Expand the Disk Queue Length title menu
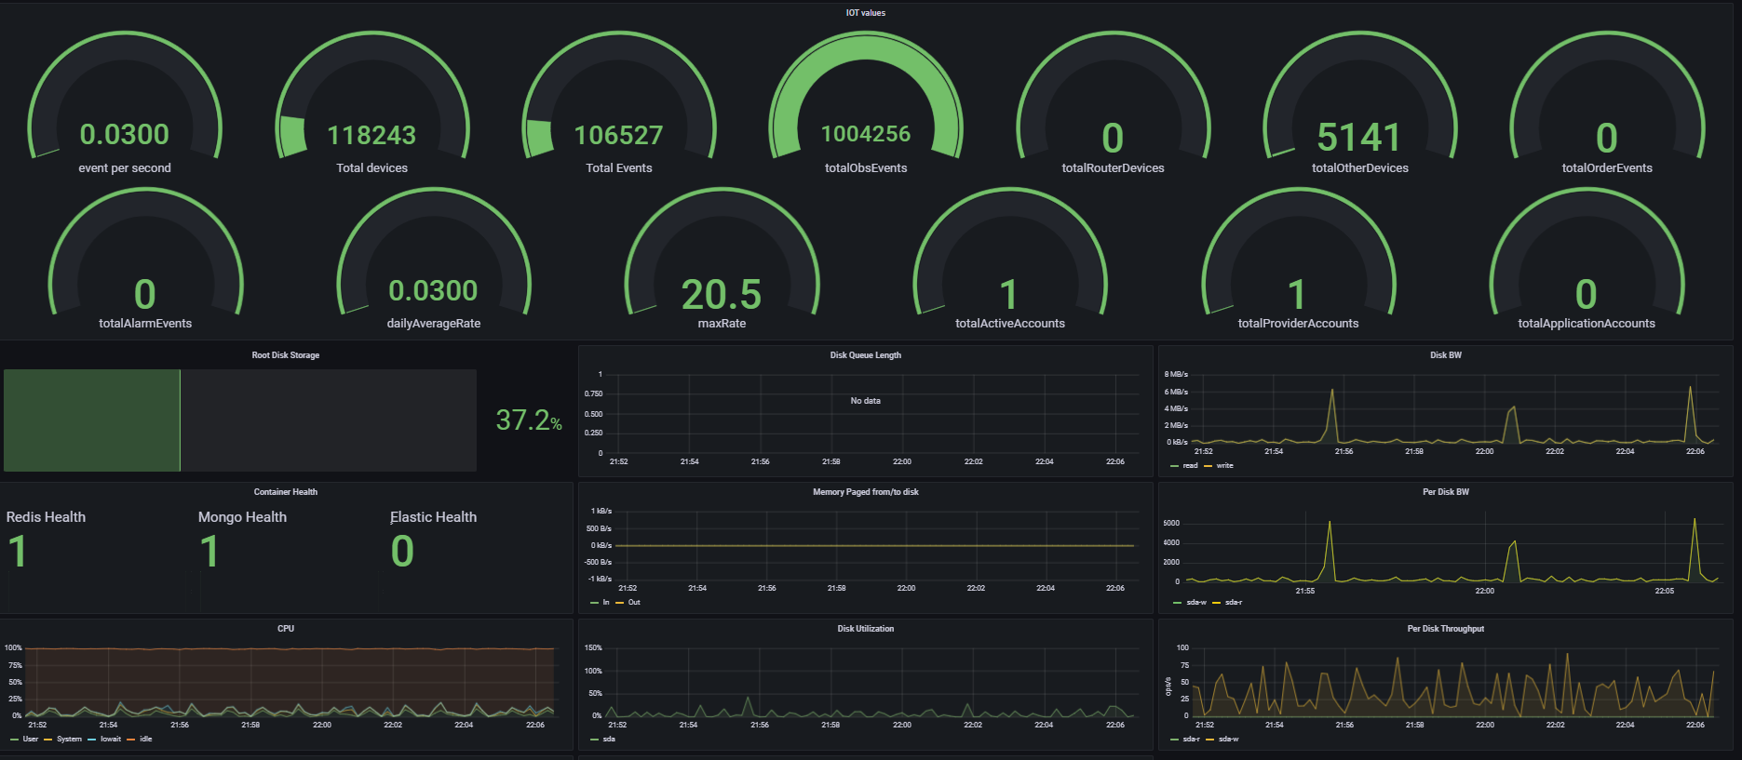Image resolution: width=1742 pixels, height=760 pixels. coord(865,355)
